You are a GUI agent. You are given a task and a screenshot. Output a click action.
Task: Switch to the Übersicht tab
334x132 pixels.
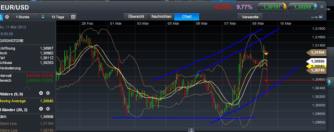coord(136,17)
